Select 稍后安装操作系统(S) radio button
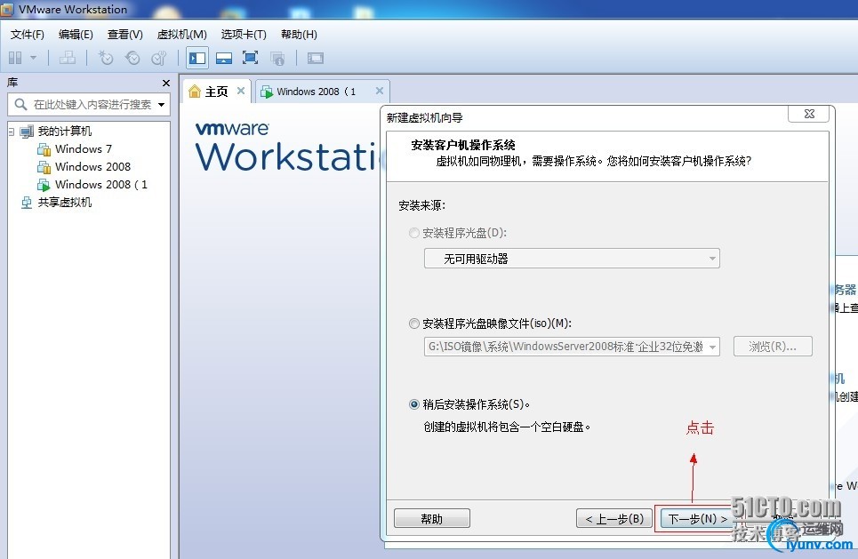The image size is (858, 559). pyautogui.click(x=414, y=404)
